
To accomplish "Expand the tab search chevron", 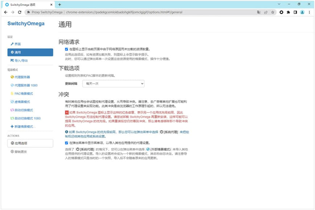I will [279, 4].
